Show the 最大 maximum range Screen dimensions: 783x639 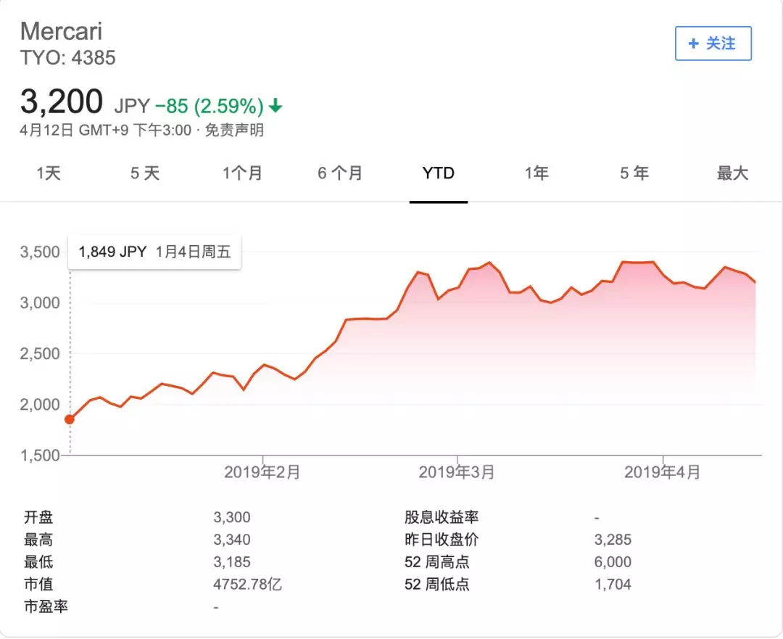pos(732,173)
